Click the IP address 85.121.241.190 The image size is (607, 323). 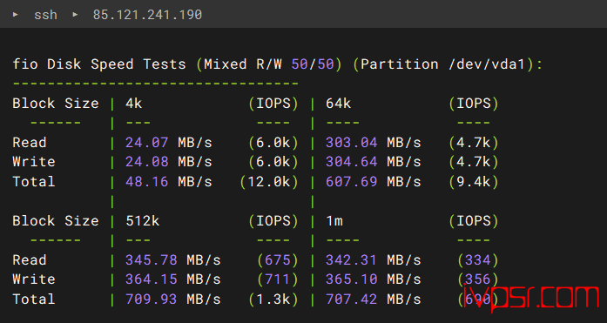coord(147,15)
